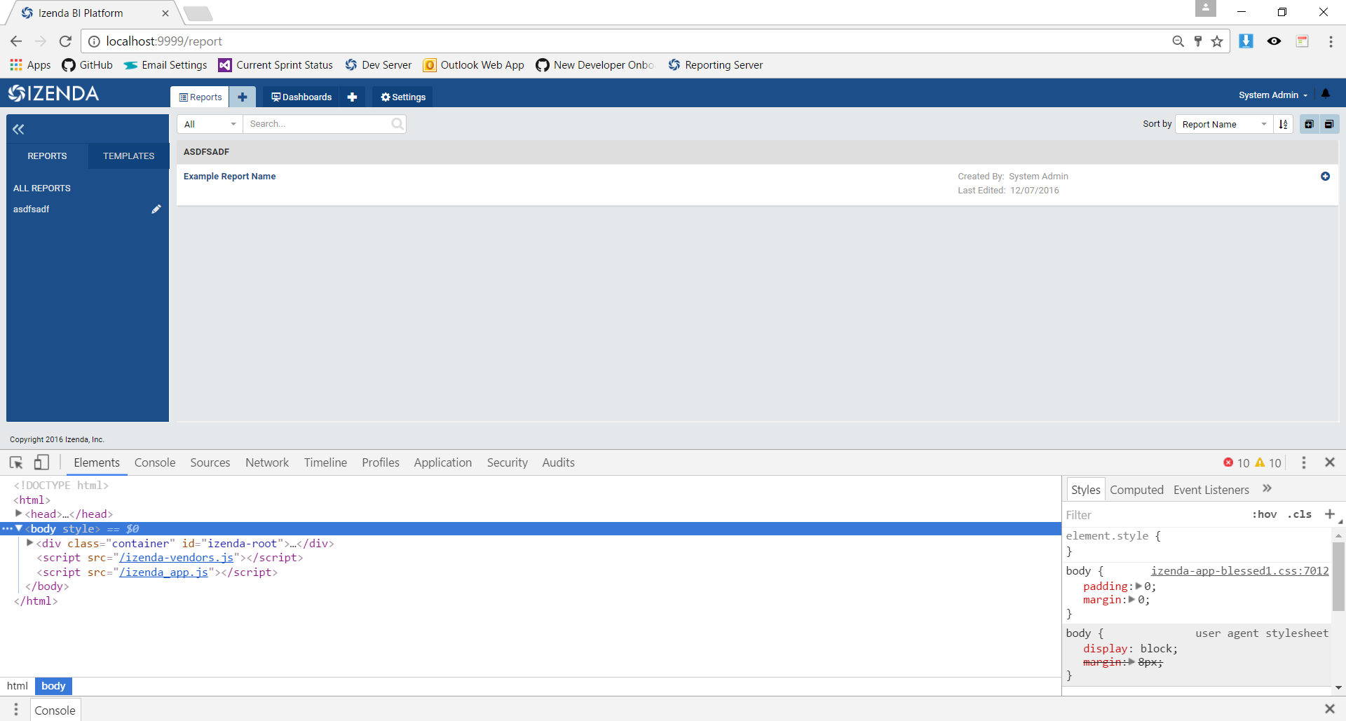Expand margin shorthand in izenda body rule
This screenshot has width=1346, height=721.
[x=1132, y=600]
